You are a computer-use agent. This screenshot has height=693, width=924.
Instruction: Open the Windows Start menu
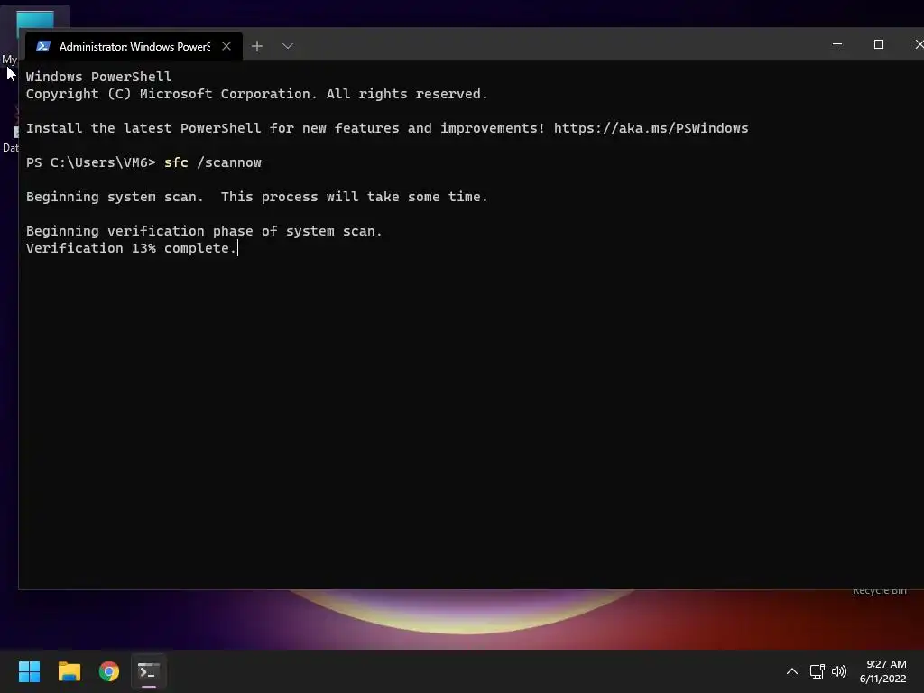[29, 671]
